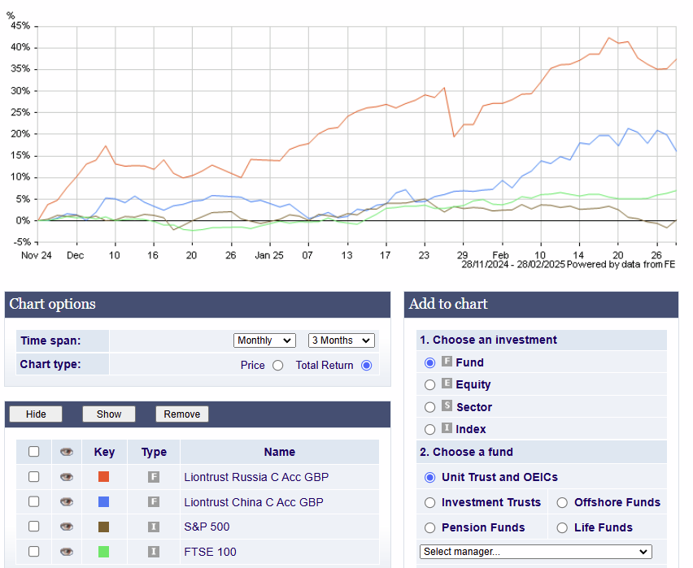Tick the FTSE 100 row checkbox
Screen dimensions: 693x568
[x=34, y=552]
